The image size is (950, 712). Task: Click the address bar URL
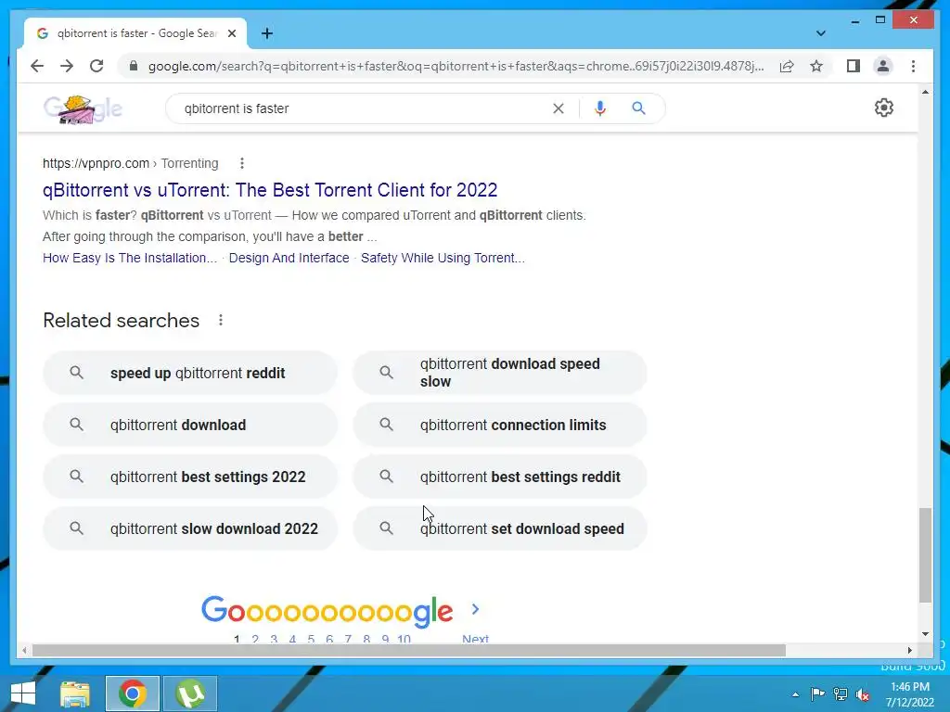pos(456,66)
